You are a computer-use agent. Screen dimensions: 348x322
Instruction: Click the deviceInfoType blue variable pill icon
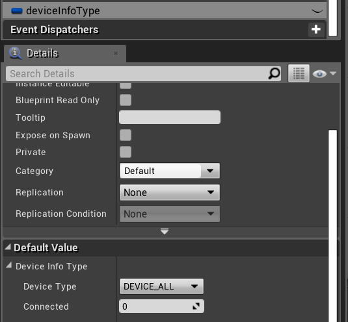pos(17,11)
